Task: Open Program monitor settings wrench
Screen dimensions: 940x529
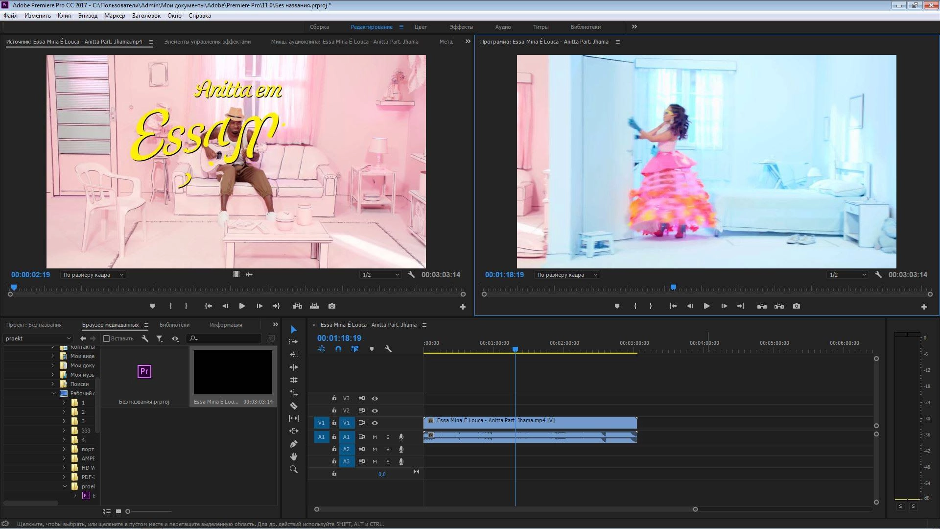Action: click(x=878, y=275)
